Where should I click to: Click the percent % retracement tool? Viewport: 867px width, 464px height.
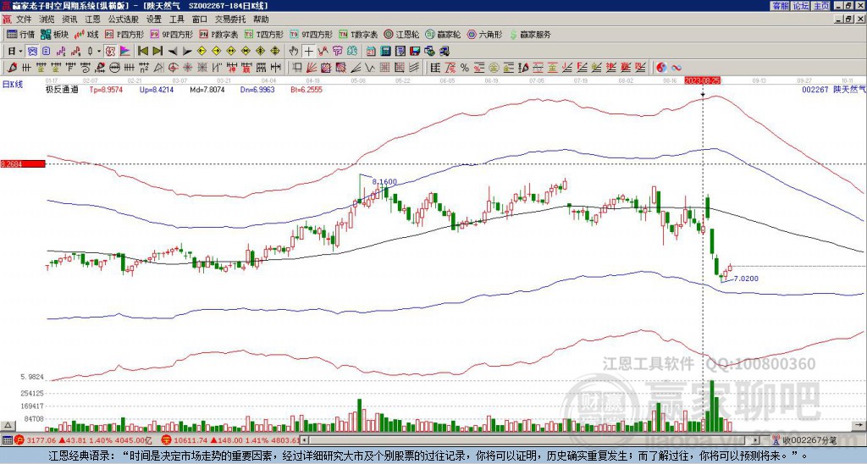pyautogui.click(x=465, y=68)
